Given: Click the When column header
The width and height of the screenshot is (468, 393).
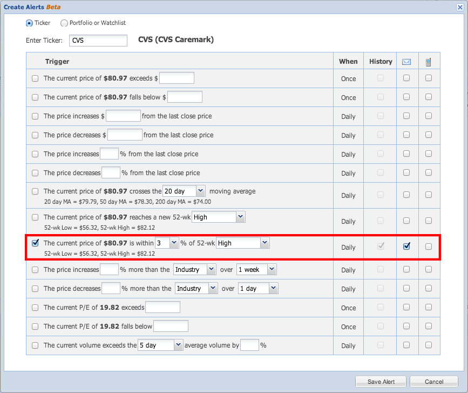Looking at the screenshot, I should tap(348, 62).
